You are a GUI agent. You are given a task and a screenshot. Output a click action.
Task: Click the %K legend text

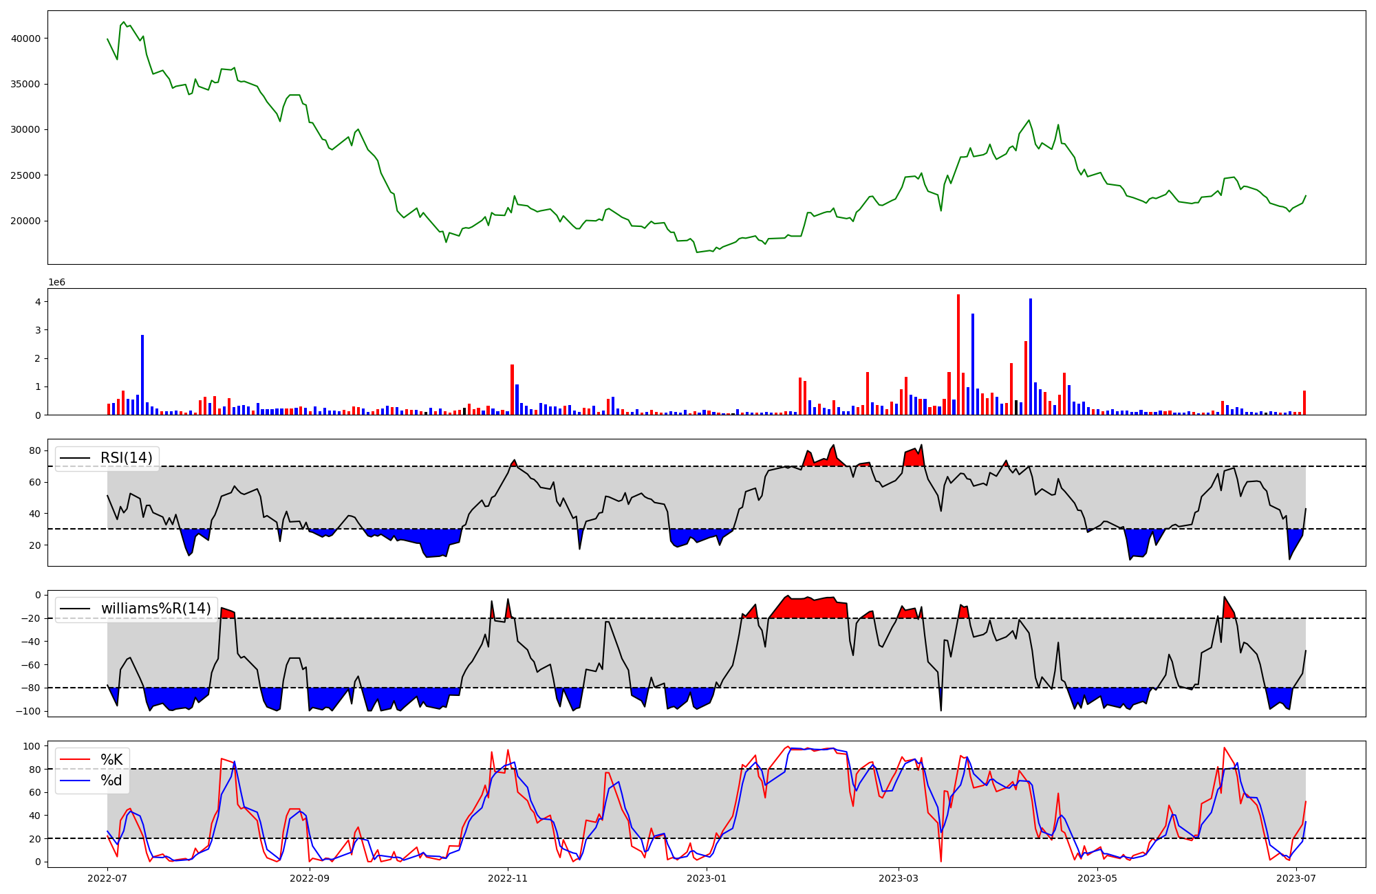click(111, 759)
